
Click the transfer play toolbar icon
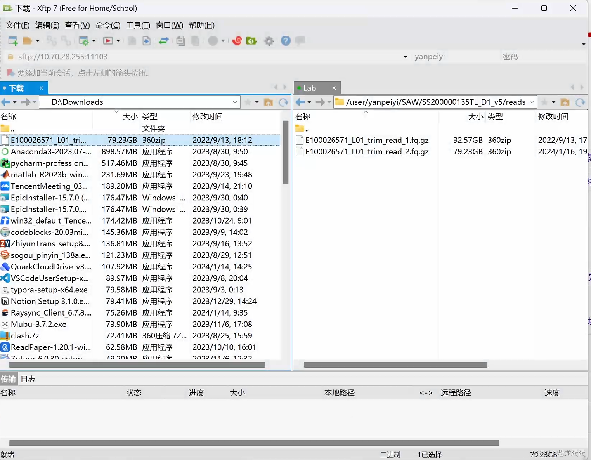108,41
